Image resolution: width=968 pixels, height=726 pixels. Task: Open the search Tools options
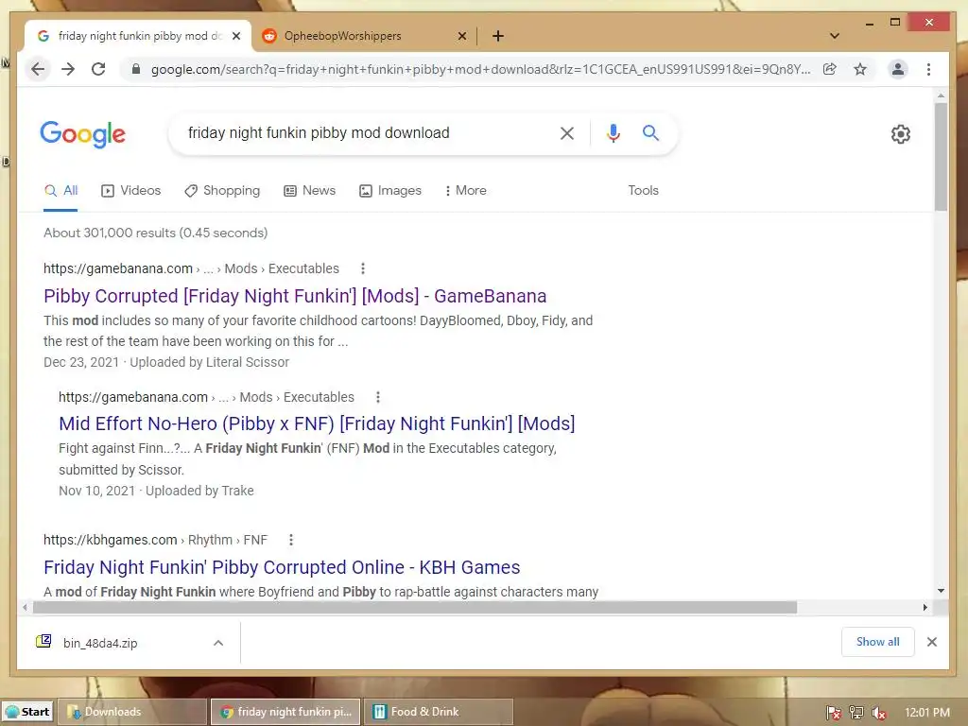(x=643, y=191)
